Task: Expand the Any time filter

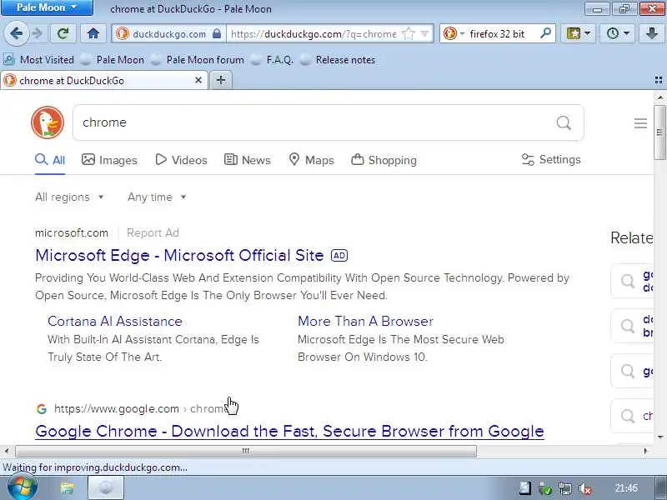Action: click(157, 197)
